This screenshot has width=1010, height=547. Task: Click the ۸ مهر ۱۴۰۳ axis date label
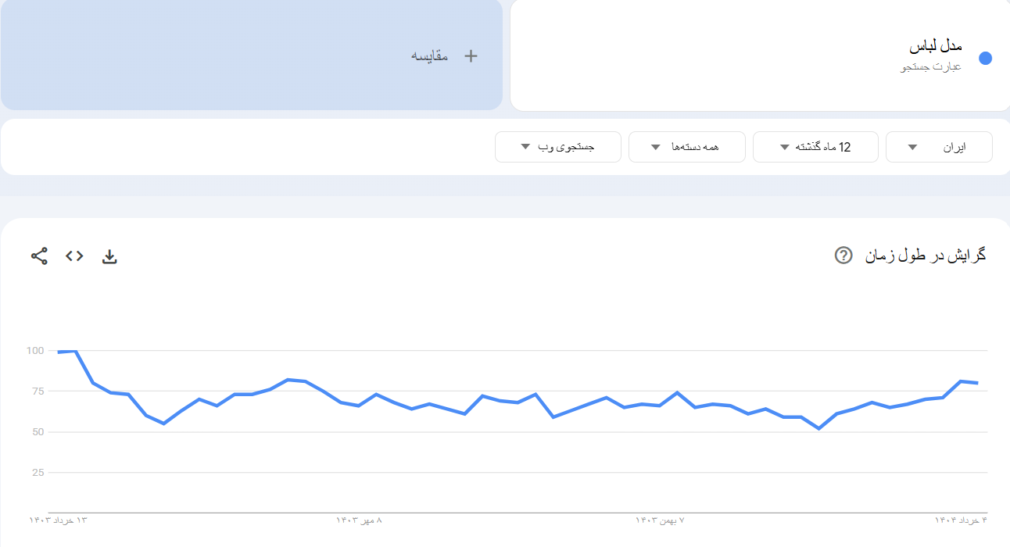click(360, 520)
